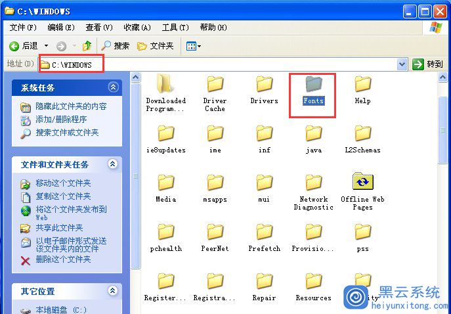Open the 帮助(H) menu
Viewport: 451px width, 314px height.
click(x=213, y=28)
